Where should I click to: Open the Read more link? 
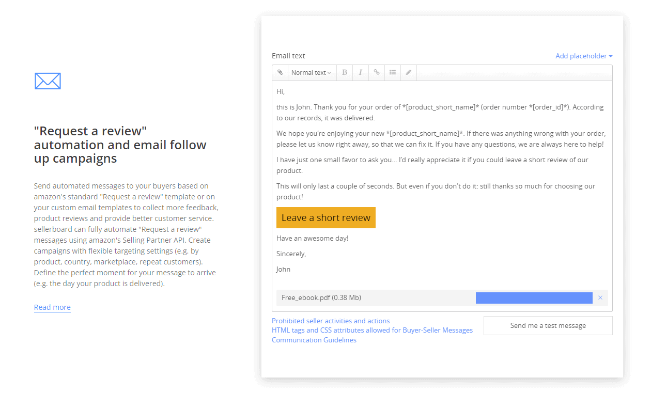[x=52, y=307]
